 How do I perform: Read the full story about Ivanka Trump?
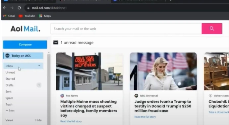[145, 117]
